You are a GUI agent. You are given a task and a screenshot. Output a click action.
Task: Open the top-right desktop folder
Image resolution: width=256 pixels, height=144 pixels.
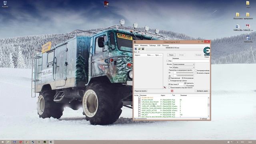coord(248,3)
